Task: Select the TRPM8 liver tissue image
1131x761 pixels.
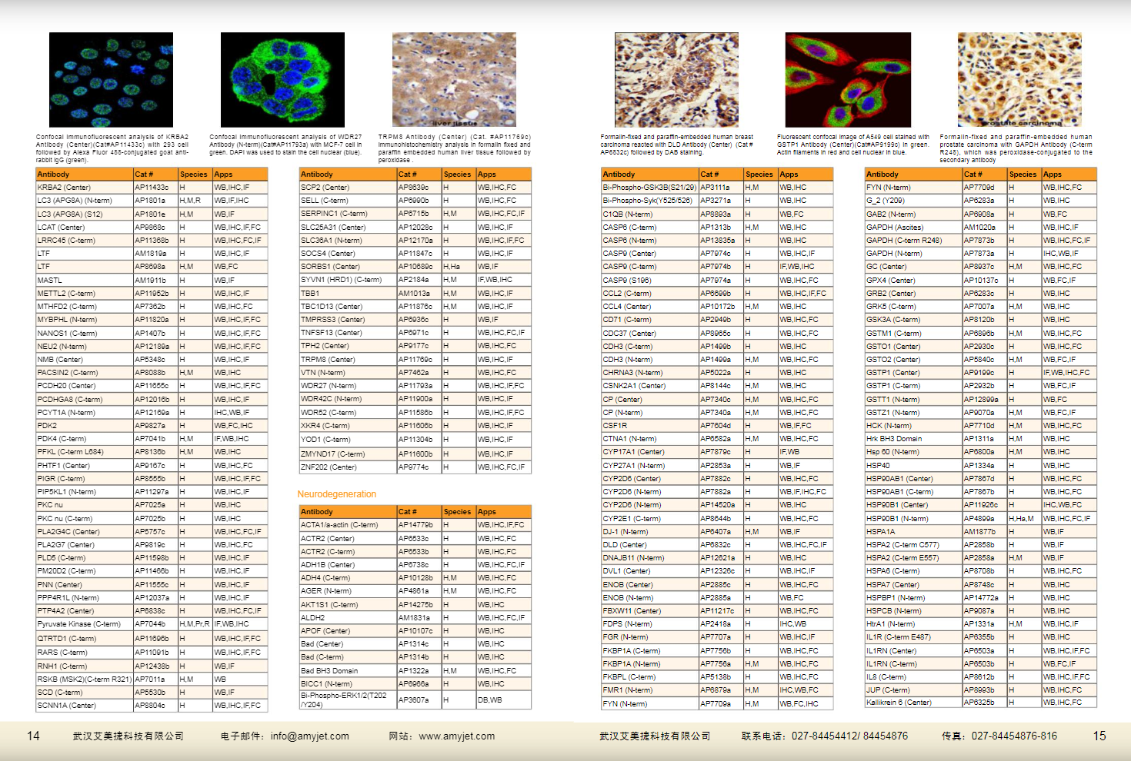Action: pyautogui.click(x=454, y=80)
